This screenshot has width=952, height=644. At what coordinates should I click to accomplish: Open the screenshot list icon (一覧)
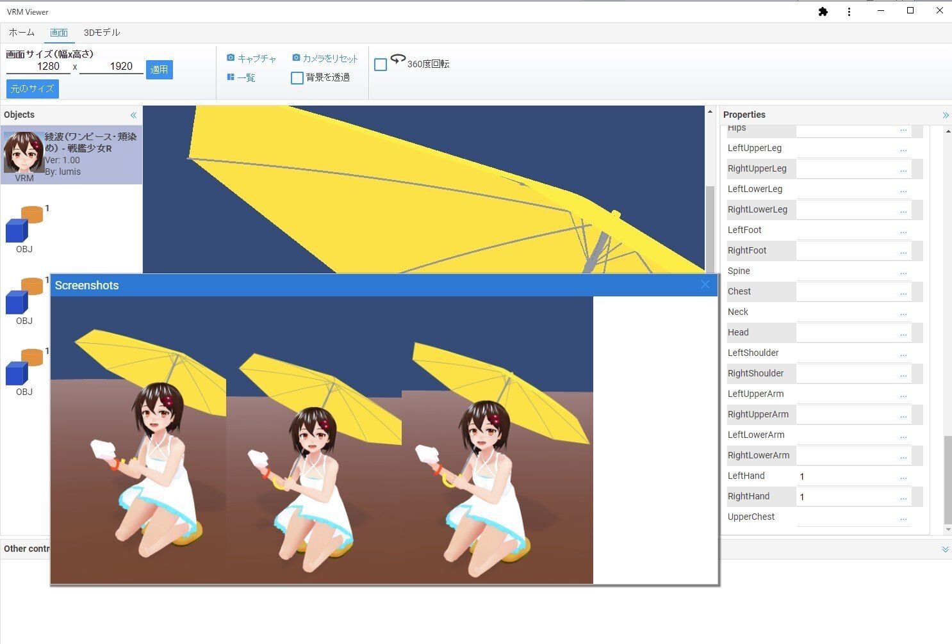pos(231,77)
